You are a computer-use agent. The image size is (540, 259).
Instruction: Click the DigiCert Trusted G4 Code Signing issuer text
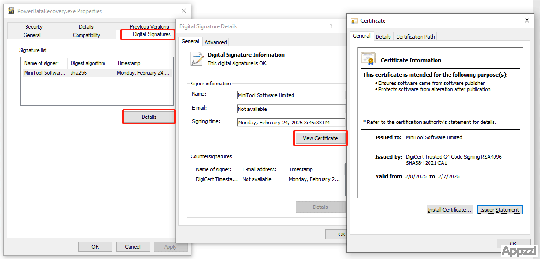click(454, 160)
